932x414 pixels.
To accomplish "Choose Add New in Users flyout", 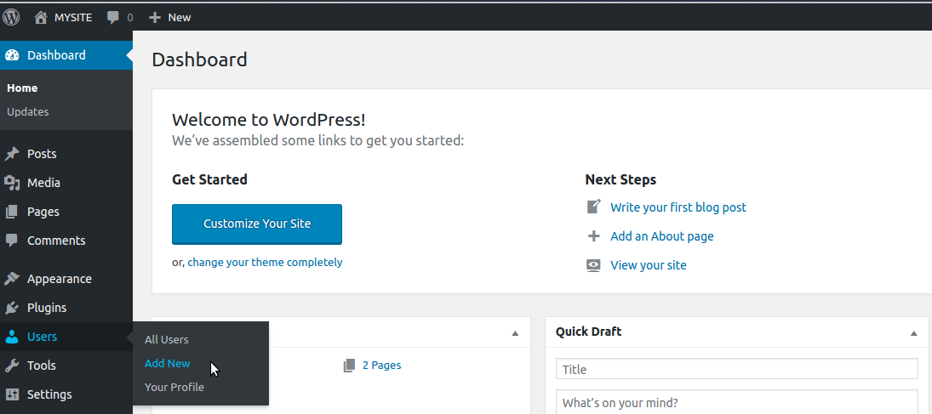I will (168, 364).
